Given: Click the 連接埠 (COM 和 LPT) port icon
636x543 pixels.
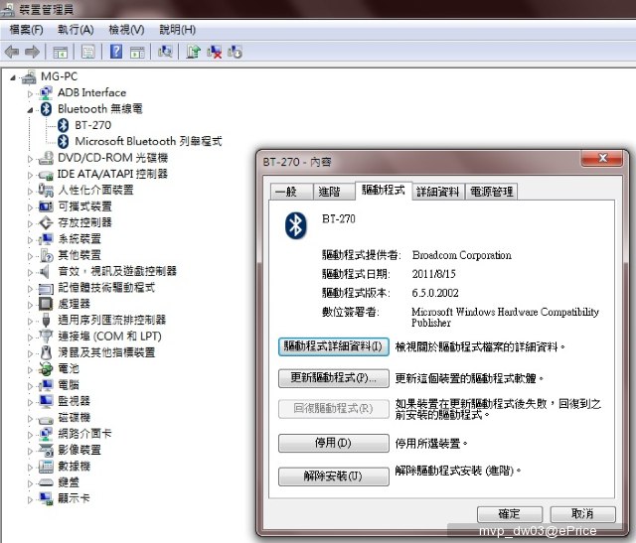Looking at the screenshot, I should pos(46,336).
